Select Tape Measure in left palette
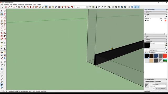 pyautogui.click(x=2, y=43)
